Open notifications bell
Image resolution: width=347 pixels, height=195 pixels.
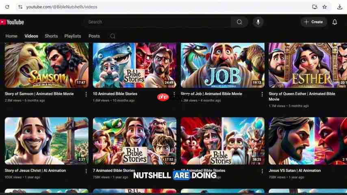click(x=335, y=22)
